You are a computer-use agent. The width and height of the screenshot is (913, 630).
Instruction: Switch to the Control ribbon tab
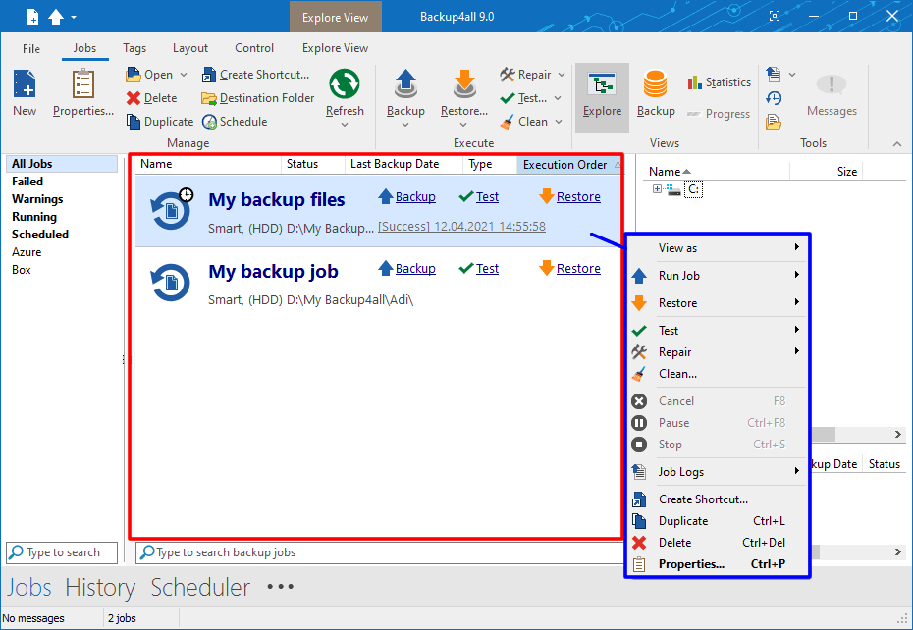point(254,48)
